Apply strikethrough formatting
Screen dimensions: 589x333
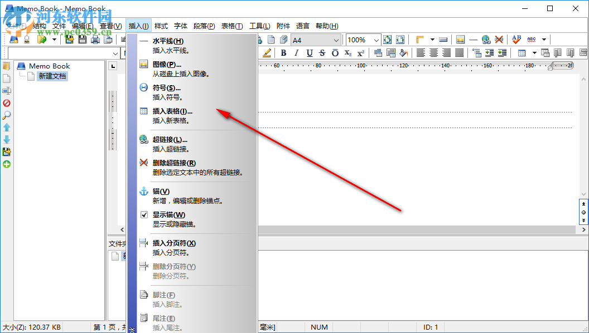(322, 53)
